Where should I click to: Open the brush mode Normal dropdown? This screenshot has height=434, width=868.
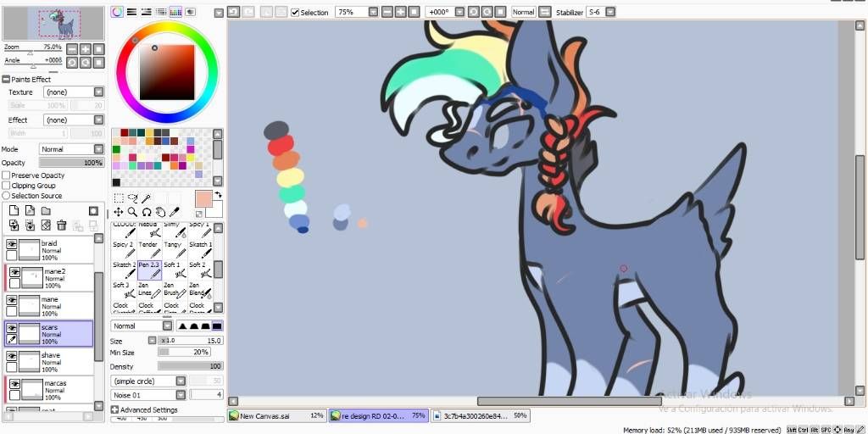167,326
